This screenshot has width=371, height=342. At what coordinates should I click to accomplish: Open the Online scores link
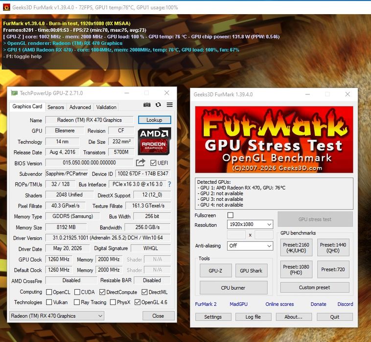(x=279, y=304)
